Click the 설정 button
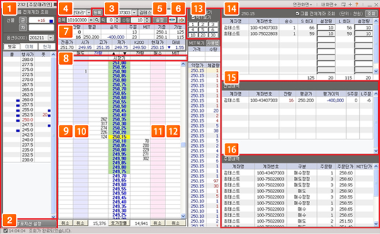 coord(160,20)
